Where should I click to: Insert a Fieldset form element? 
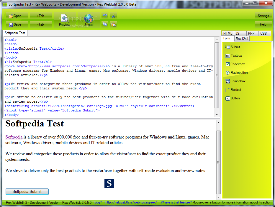tap(233, 90)
